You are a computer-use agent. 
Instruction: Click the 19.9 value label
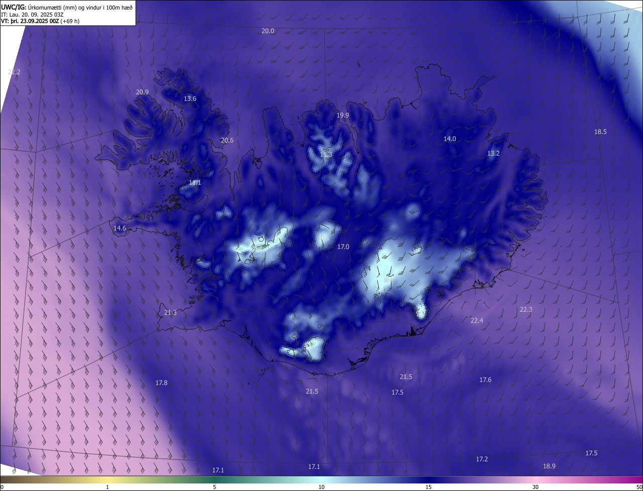(x=343, y=115)
